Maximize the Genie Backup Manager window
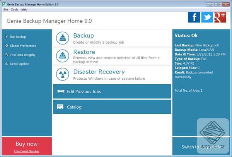232x157 pixels. pyautogui.click(x=218, y=4)
